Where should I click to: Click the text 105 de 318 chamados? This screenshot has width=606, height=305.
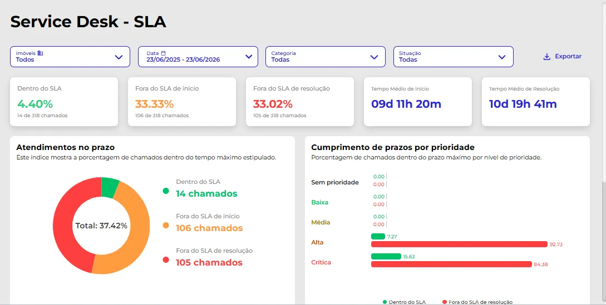coord(280,116)
